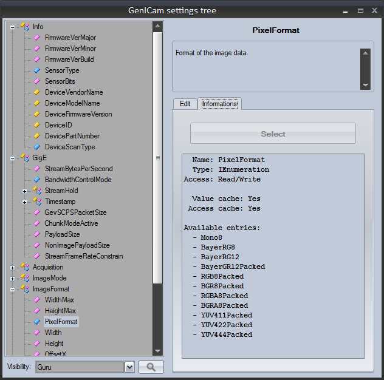The image size is (384, 380).
Task: Click the icon beside Acquisition category
Action: coord(24,267)
